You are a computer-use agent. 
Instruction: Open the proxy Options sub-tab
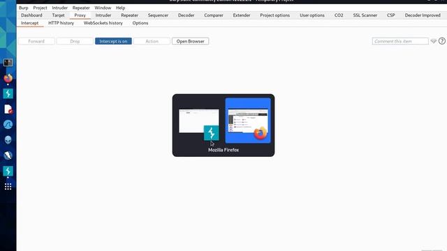point(140,23)
